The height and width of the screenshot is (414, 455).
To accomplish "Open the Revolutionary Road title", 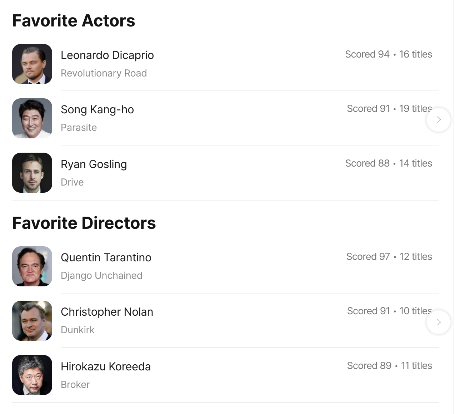I will pos(104,73).
